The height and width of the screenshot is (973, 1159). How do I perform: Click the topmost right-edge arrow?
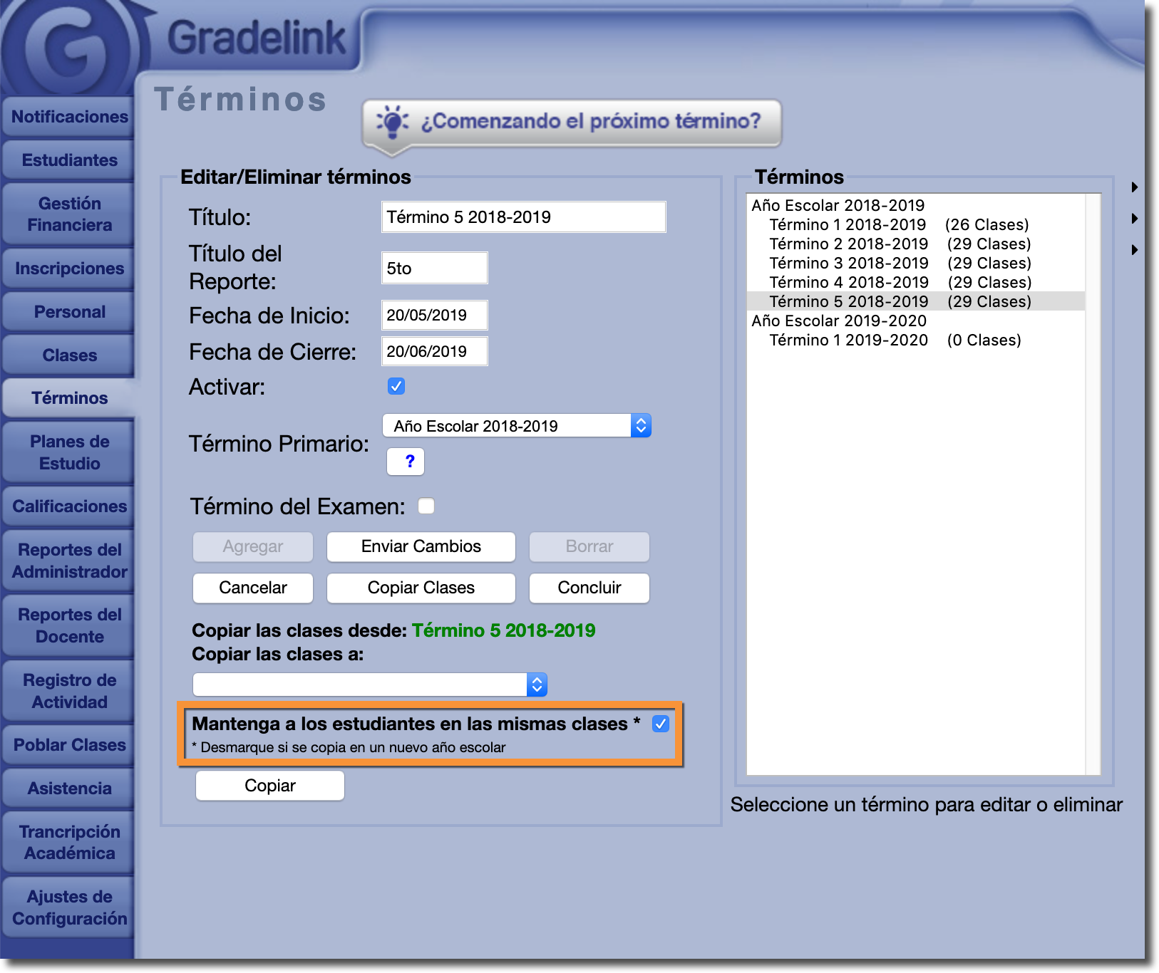coord(1134,187)
